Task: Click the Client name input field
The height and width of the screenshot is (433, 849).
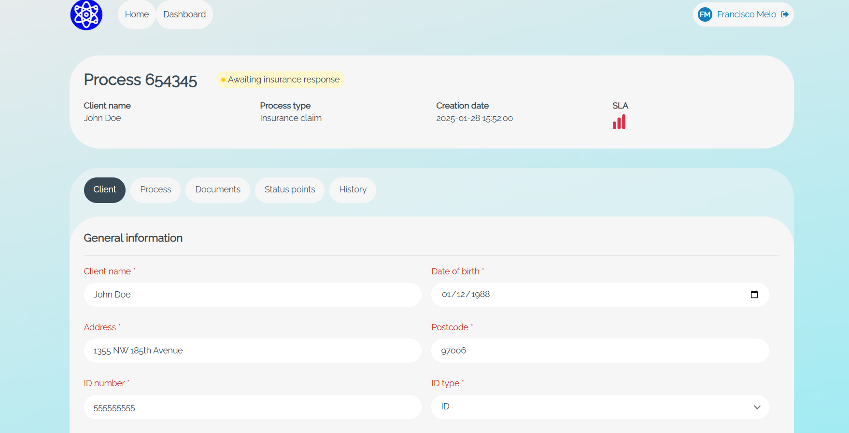Action: tap(253, 295)
